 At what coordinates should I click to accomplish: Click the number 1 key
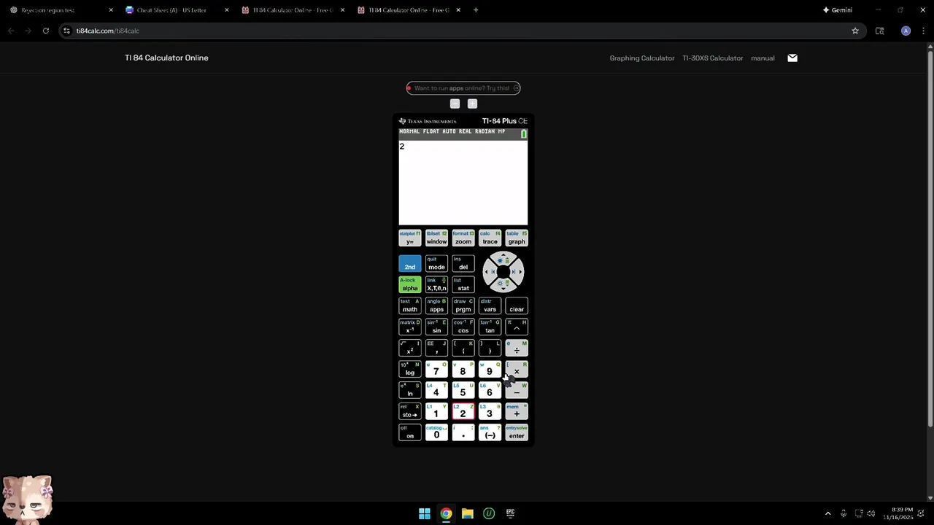[436, 412]
